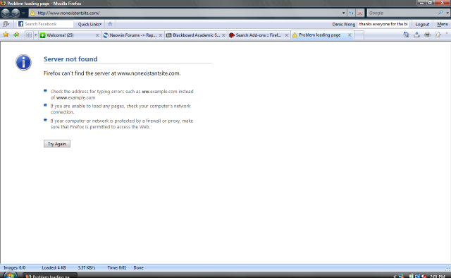This screenshot has width=451, height=278.
Task: Click the downloads toolbar icon
Action: click(416, 35)
